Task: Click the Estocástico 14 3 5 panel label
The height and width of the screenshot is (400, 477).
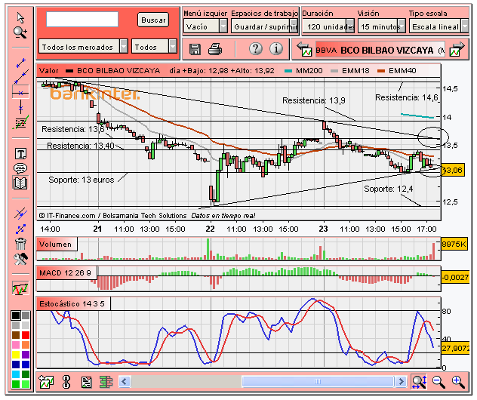Action: (72, 303)
